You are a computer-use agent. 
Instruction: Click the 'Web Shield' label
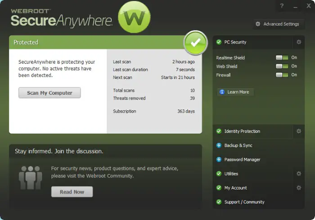point(227,66)
